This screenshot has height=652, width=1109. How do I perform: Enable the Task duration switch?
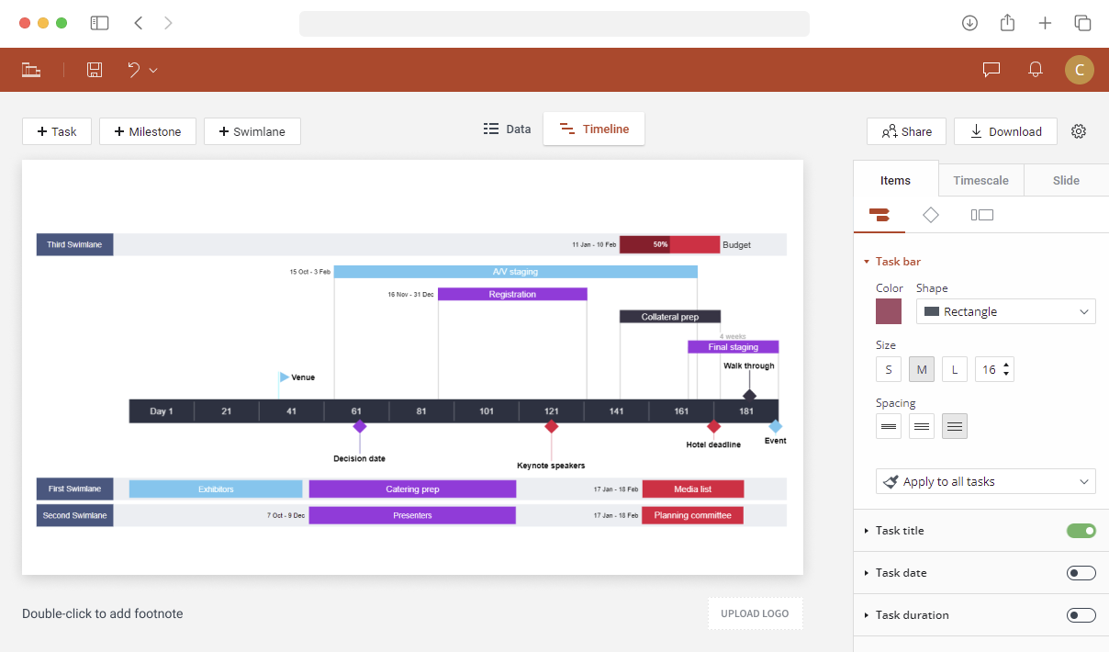(x=1081, y=615)
